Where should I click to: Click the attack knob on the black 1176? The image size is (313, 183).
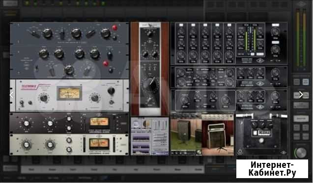[69, 119]
